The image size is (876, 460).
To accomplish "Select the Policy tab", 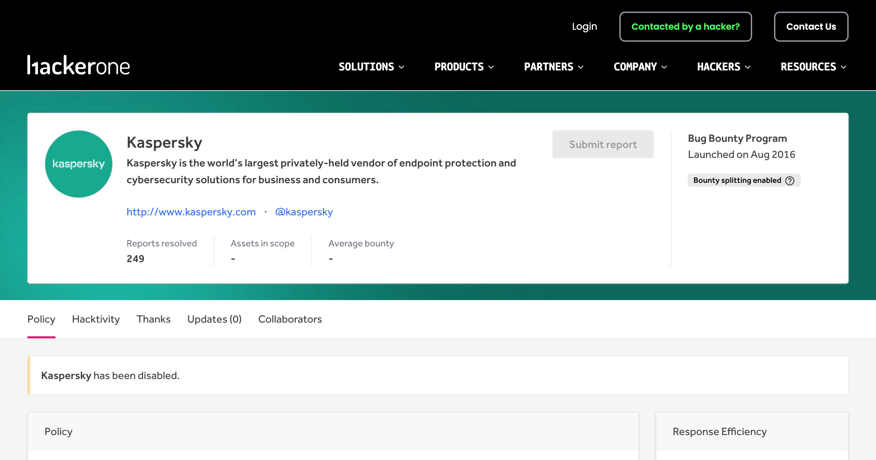I will pos(41,319).
